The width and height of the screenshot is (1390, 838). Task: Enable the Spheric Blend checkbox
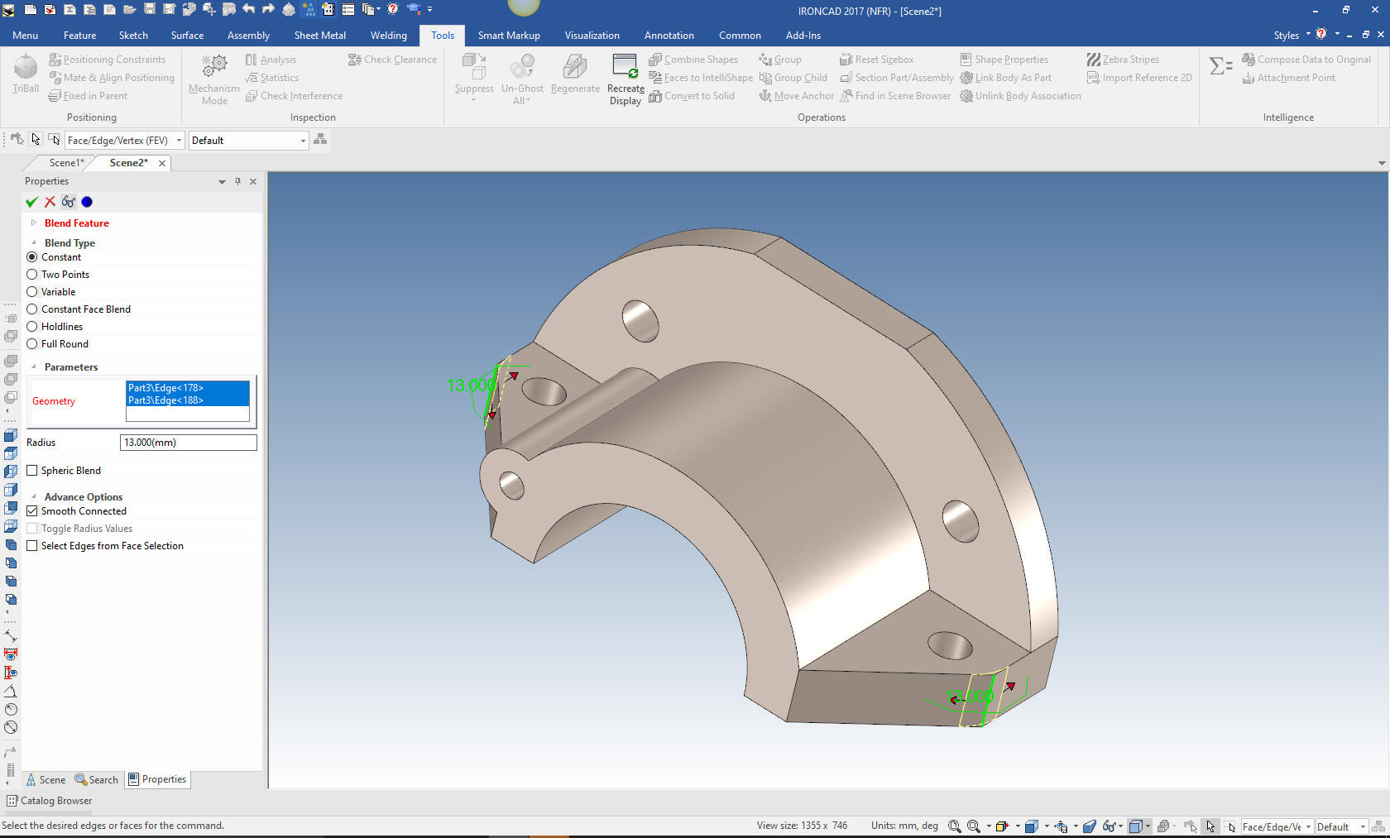tap(32, 471)
